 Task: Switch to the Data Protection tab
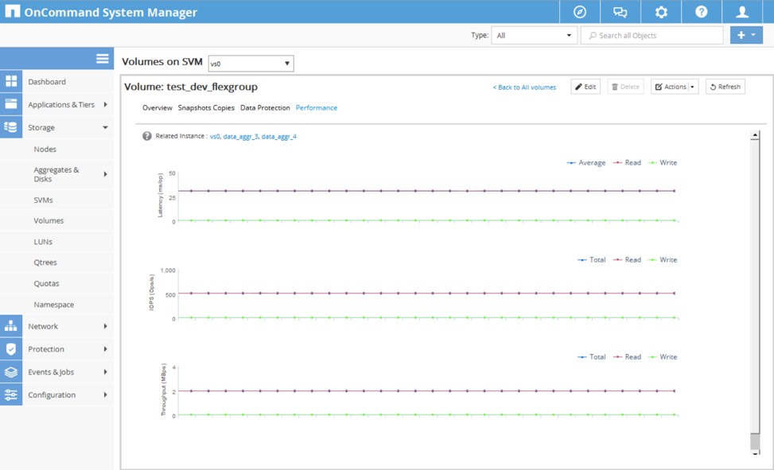pyautogui.click(x=265, y=107)
